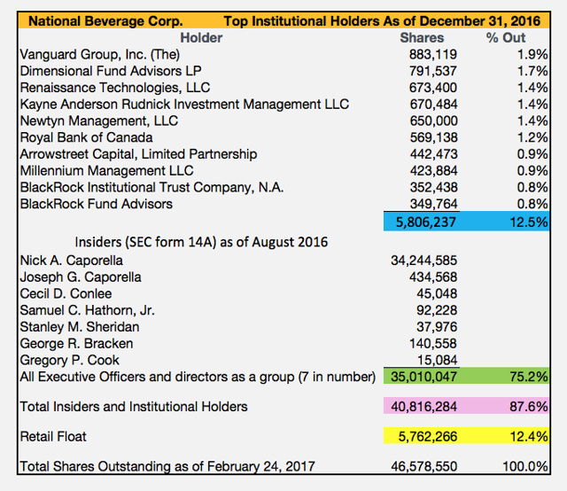Click the shares value 34,244,585
The height and width of the screenshot is (491, 567).
click(x=423, y=261)
